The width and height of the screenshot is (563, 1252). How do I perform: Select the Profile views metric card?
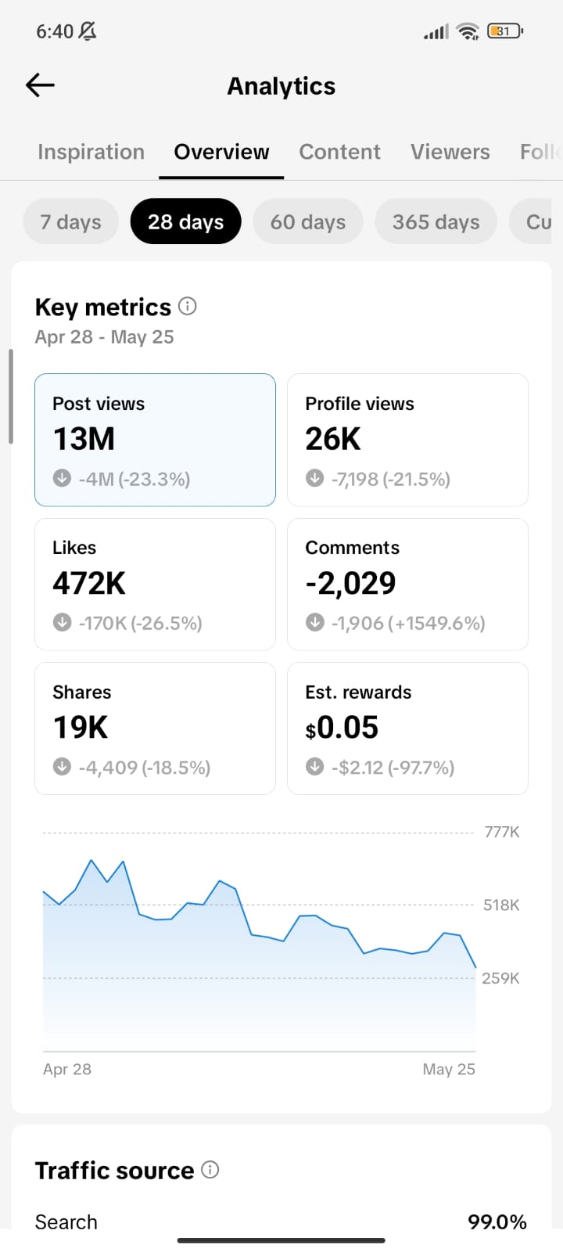tap(407, 440)
